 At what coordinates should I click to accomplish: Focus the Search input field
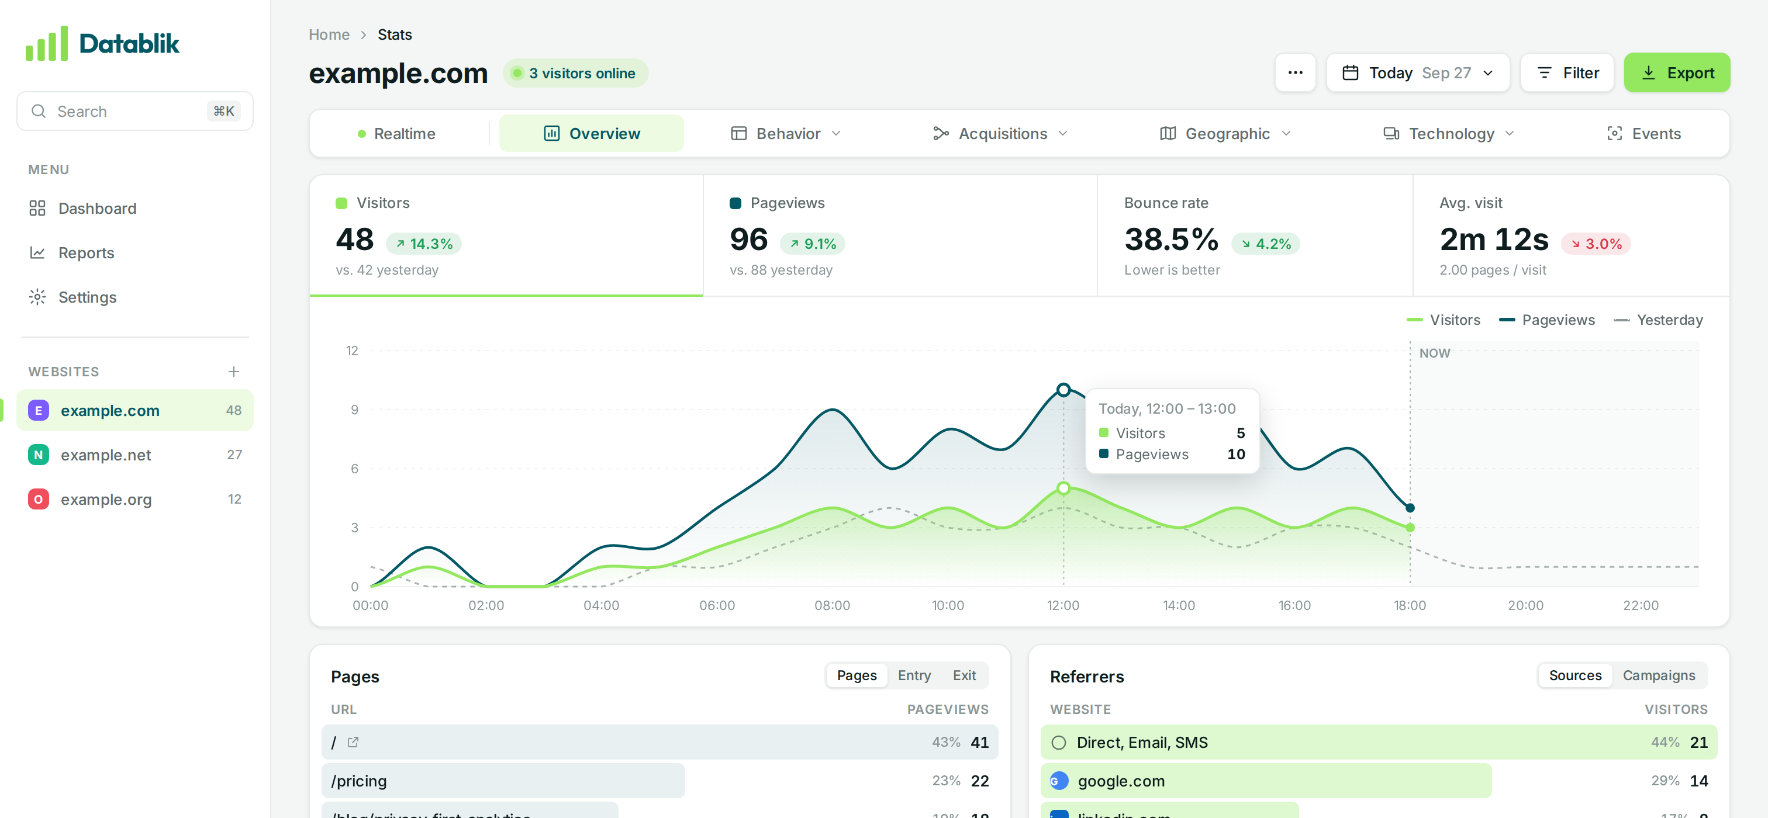point(134,111)
